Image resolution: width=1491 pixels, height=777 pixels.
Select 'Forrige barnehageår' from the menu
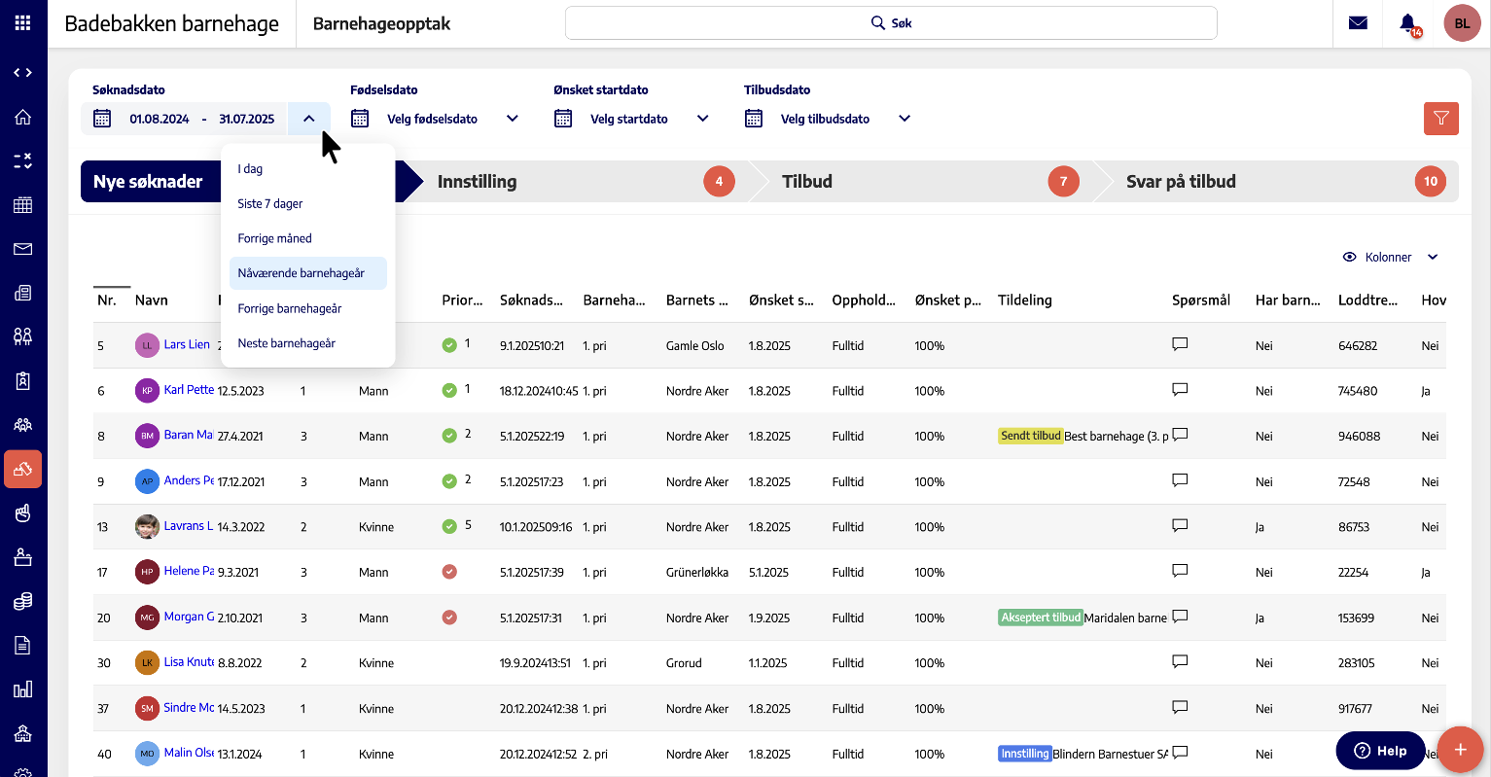point(290,308)
